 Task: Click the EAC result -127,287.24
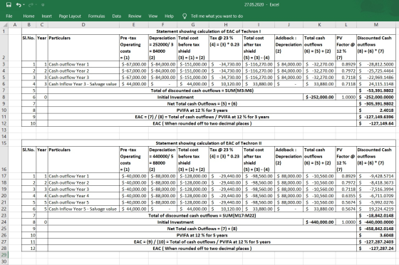tap(376, 248)
